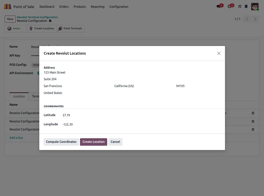The width and height of the screenshot is (264, 196).
Task: Edit the Latitude value 37.79
Action: 66,115
